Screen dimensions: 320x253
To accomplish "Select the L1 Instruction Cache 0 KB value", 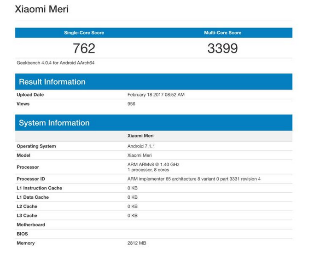I will point(133,188).
